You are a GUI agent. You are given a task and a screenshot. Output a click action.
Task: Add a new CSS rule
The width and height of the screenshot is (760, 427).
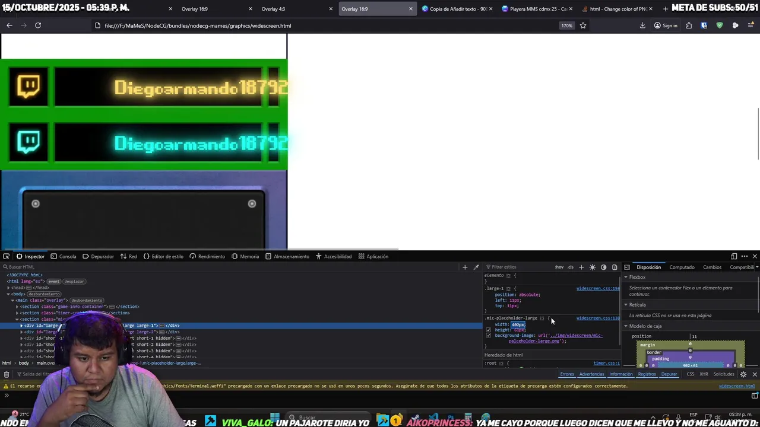tap(581, 267)
